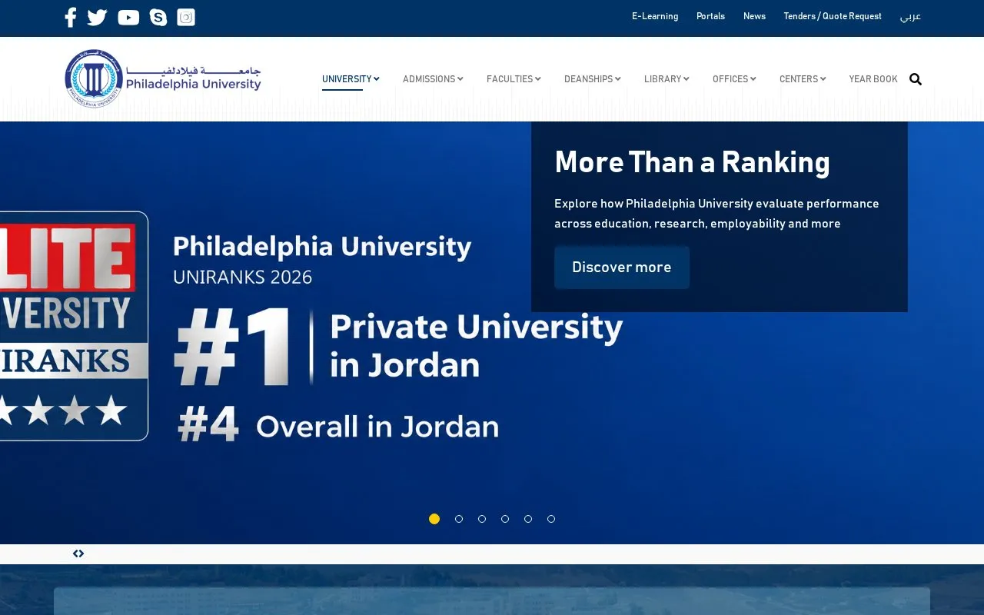This screenshot has height=615, width=984.
Task: Click the search magnifier icon
Action: (x=916, y=79)
